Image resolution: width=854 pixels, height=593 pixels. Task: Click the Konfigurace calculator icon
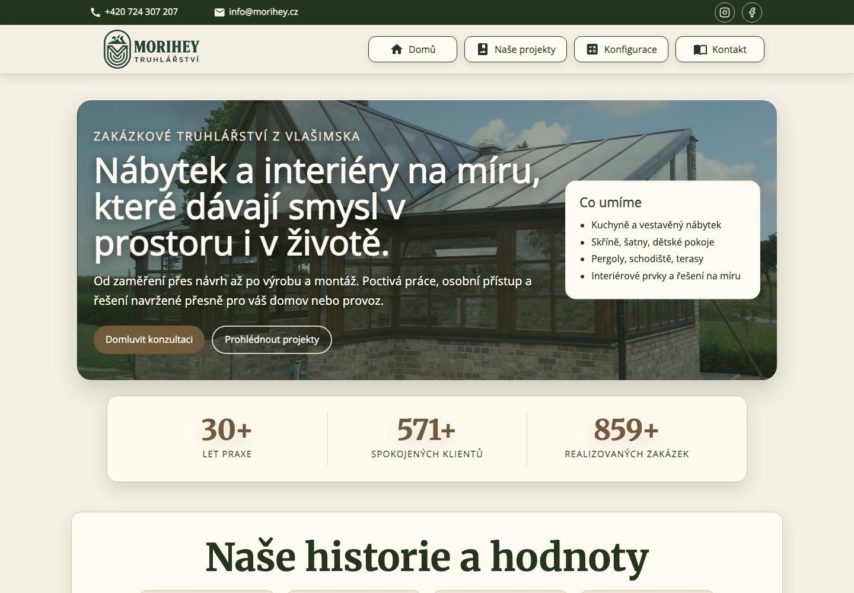click(592, 49)
